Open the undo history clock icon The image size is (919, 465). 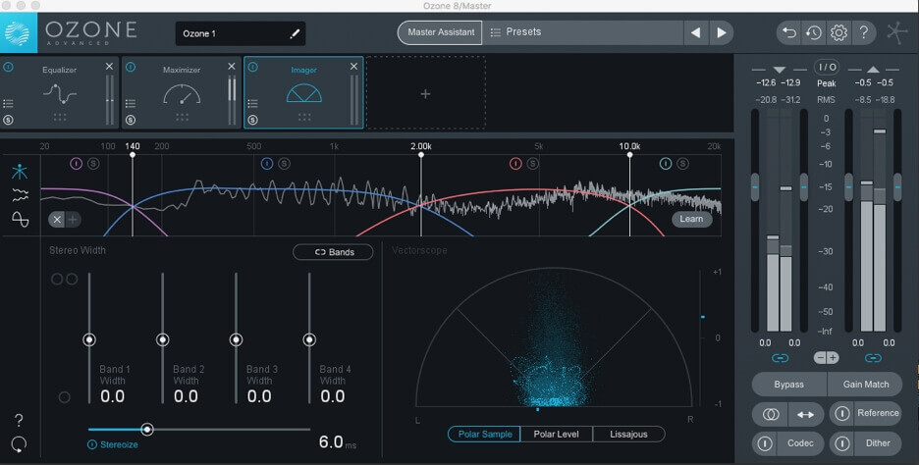point(814,32)
